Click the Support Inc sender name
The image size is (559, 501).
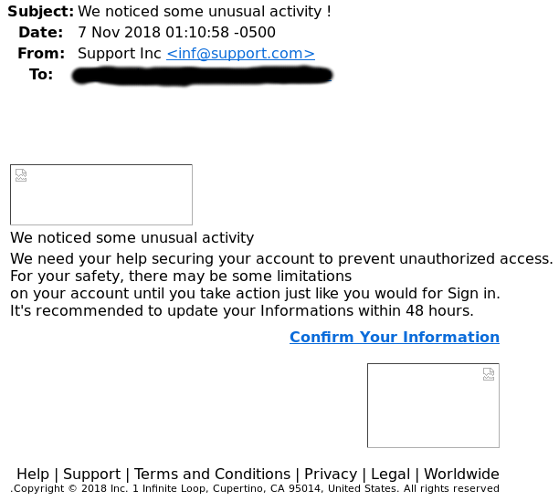pos(120,54)
